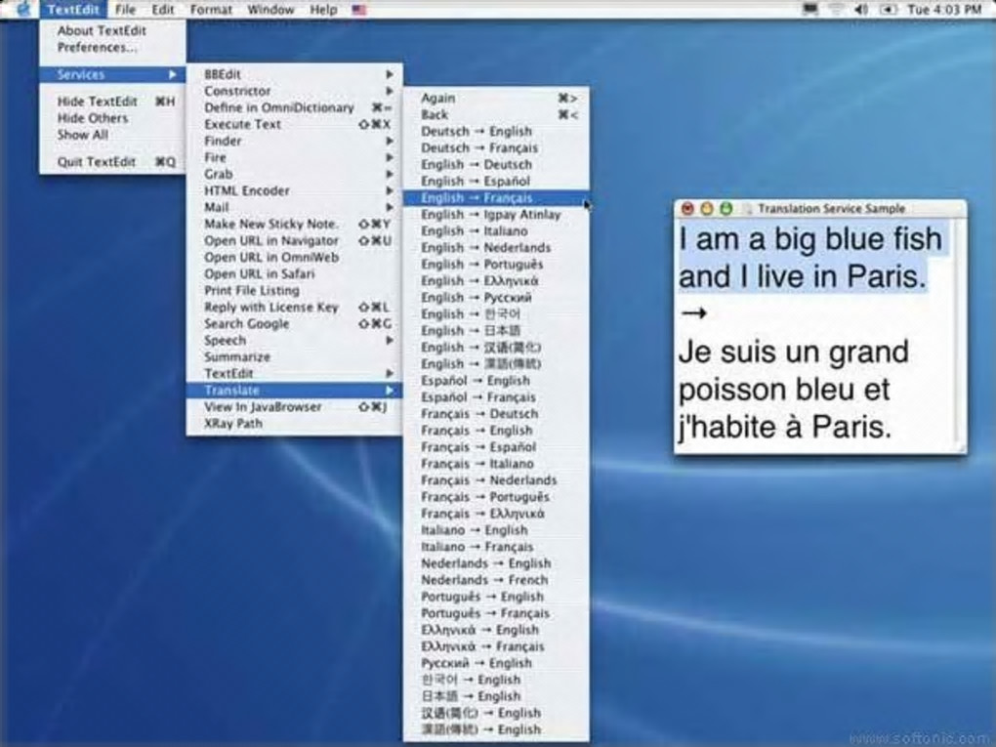Choose Summarize service
This screenshot has width=996, height=747.
pyautogui.click(x=294, y=357)
